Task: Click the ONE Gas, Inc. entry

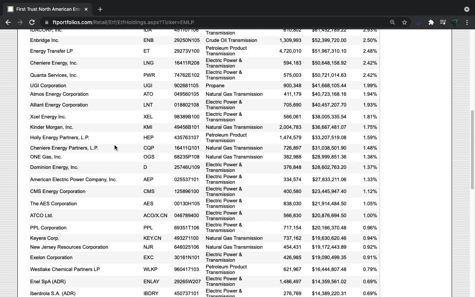Action: point(46,157)
